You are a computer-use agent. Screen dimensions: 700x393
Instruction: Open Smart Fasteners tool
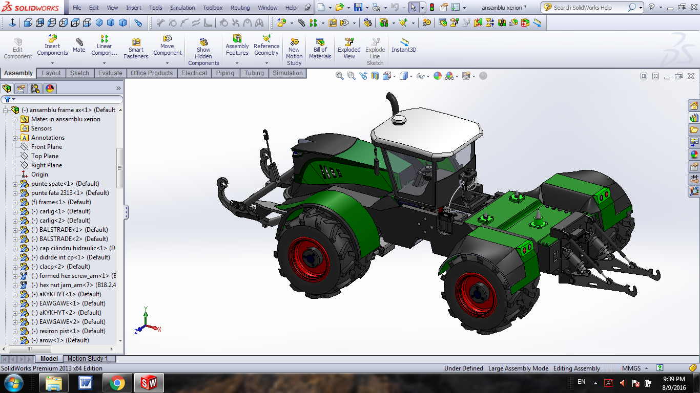tap(136, 49)
